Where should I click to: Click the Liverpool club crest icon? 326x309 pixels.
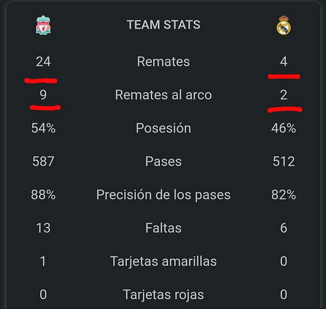tap(43, 25)
